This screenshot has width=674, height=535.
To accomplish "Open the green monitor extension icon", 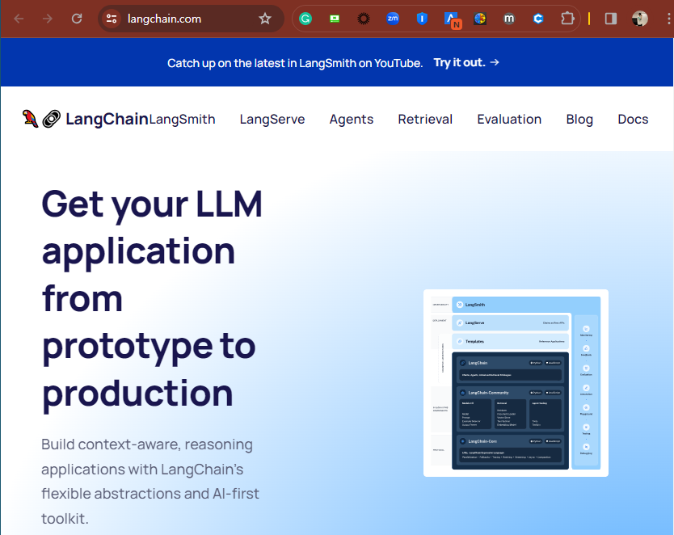I will pos(335,19).
